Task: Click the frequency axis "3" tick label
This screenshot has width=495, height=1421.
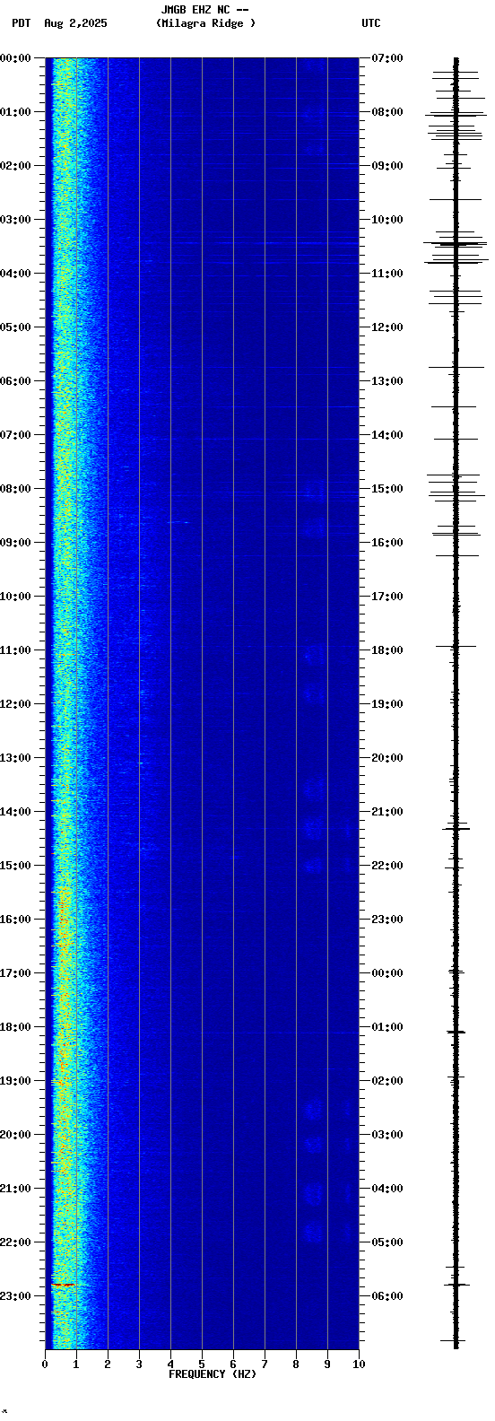Action: coord(139,1364)
